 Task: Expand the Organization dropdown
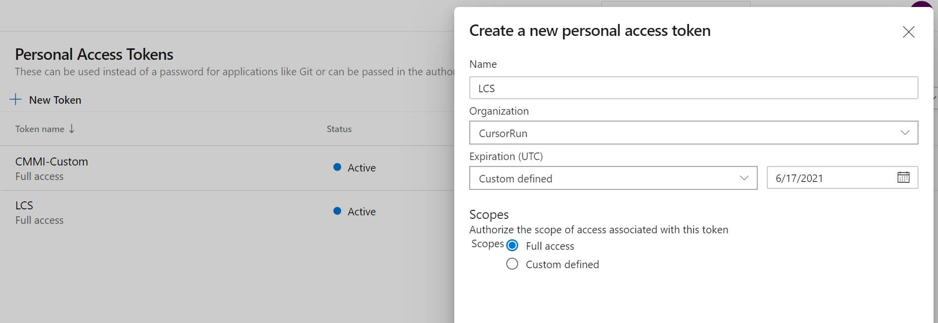(x=693, y=133)
